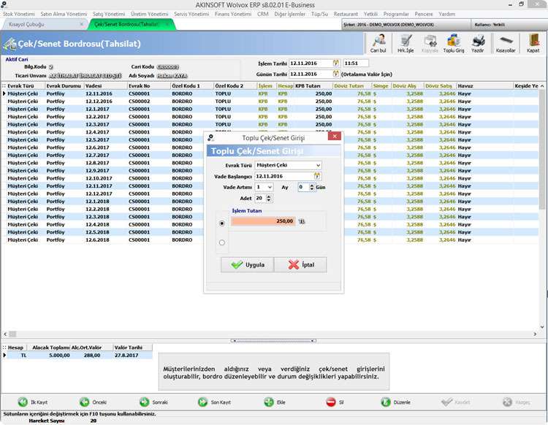Click the İptal button
Viewport: 548px width, 425px height.
300,264
